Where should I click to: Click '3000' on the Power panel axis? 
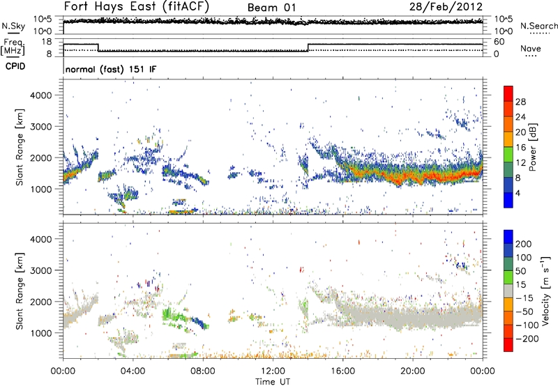(41, 127)
